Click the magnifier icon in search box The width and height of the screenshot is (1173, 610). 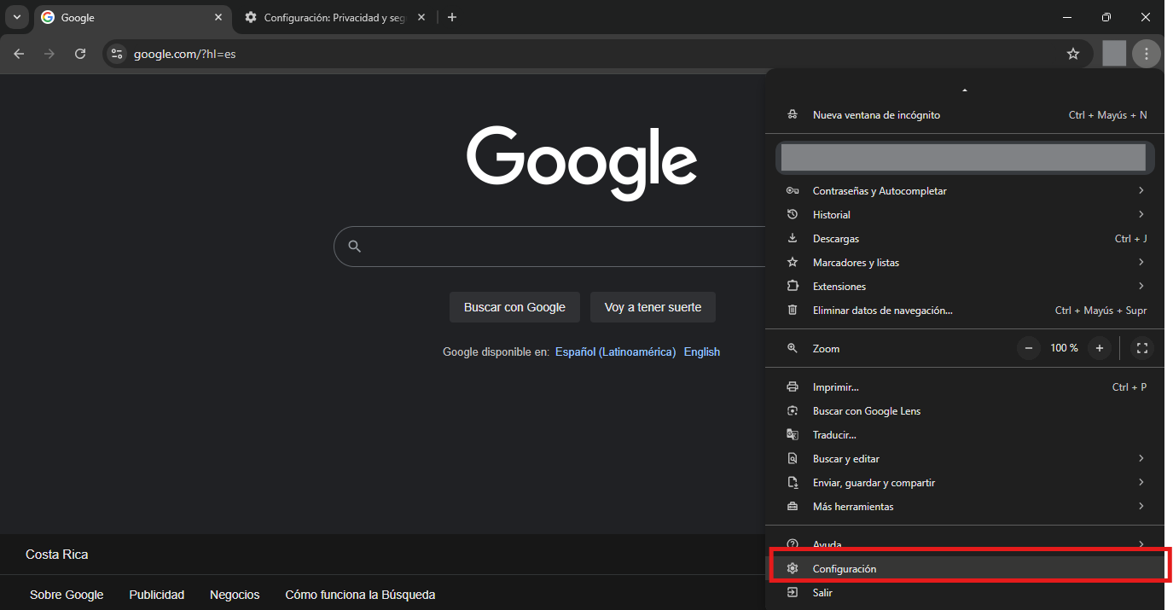point(355,247)
